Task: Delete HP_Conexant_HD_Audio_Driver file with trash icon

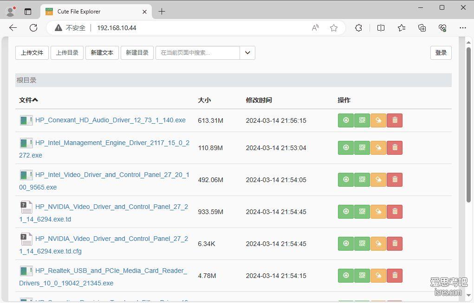Action: pyautogui.click(x=395, y=120)
